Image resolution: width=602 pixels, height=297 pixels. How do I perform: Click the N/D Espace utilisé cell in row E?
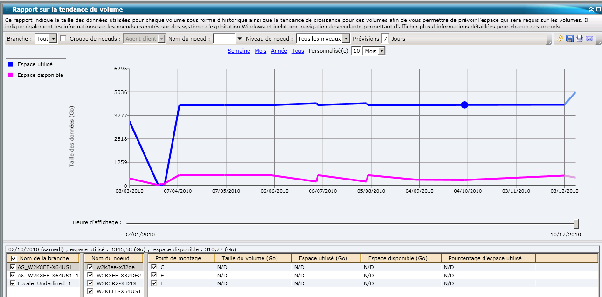(326, 275)
